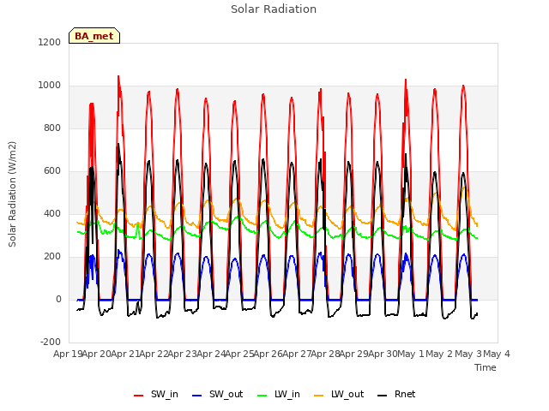Click the 1200 y-axis tick label

click(x=50, y=42)
